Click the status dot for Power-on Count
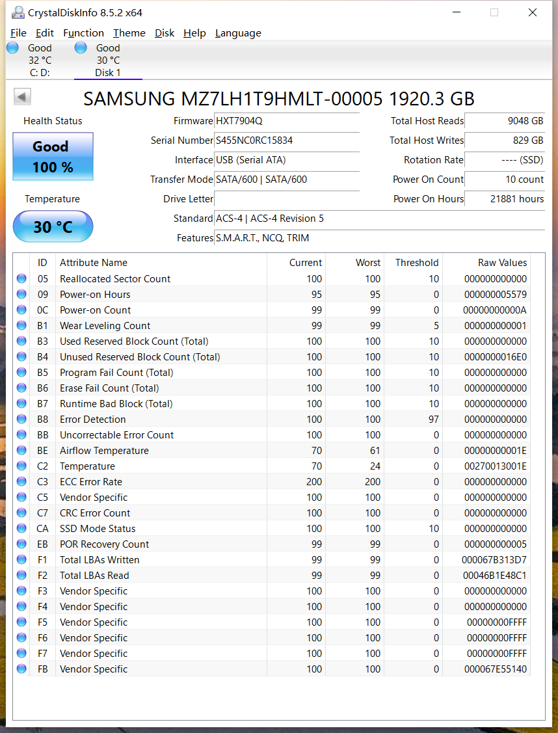This screenshot has height=733, width=558. (x=21, y=310)
